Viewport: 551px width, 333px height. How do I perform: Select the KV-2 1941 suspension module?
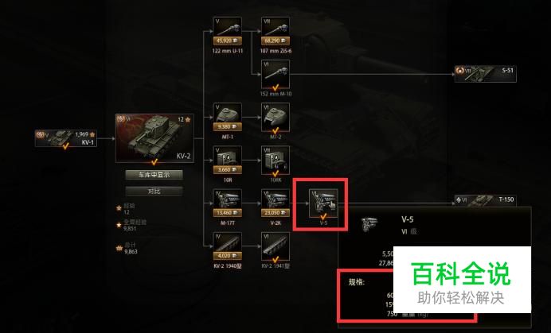click(275, 246)
